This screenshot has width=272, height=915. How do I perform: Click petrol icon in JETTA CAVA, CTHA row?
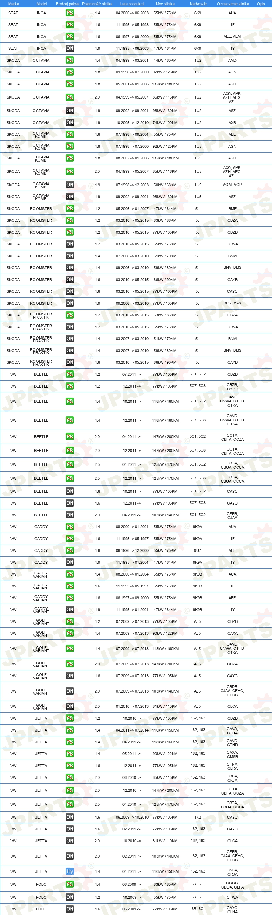70,730
